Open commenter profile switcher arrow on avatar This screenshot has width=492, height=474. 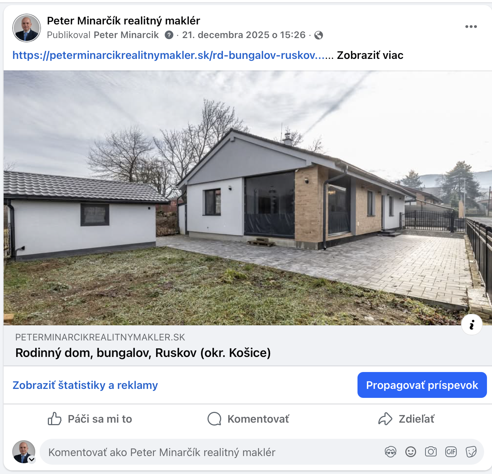click(32, 459)
